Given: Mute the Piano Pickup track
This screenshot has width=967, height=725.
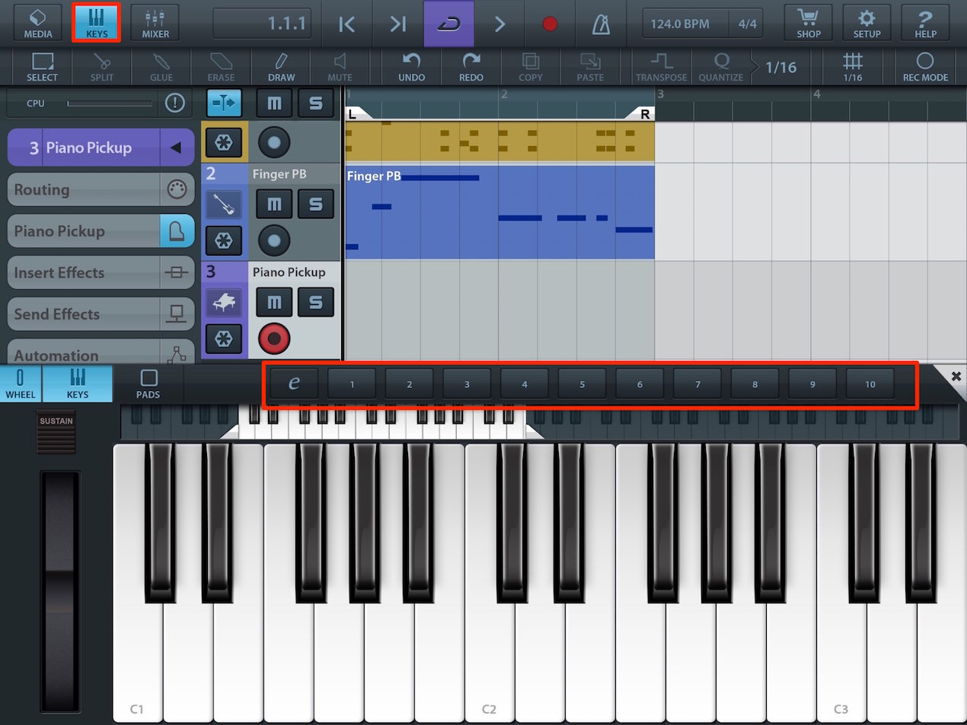Looking at the screenshot, I should [274, 302].
